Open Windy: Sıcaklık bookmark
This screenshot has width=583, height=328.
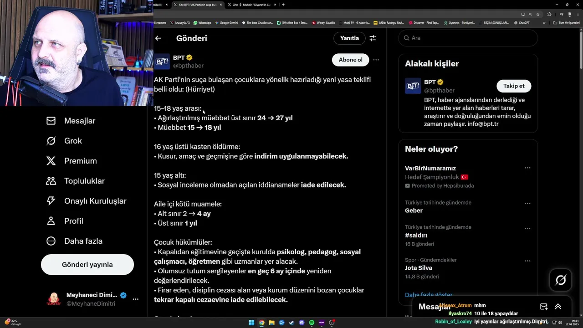pos(323,22)
